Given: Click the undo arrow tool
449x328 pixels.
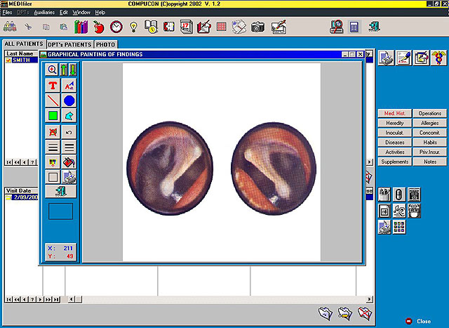Looking at the screenshot, I should pos(69,132).
